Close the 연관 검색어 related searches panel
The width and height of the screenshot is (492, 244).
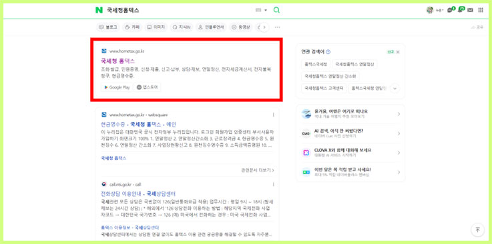click(x=398, y=52)
